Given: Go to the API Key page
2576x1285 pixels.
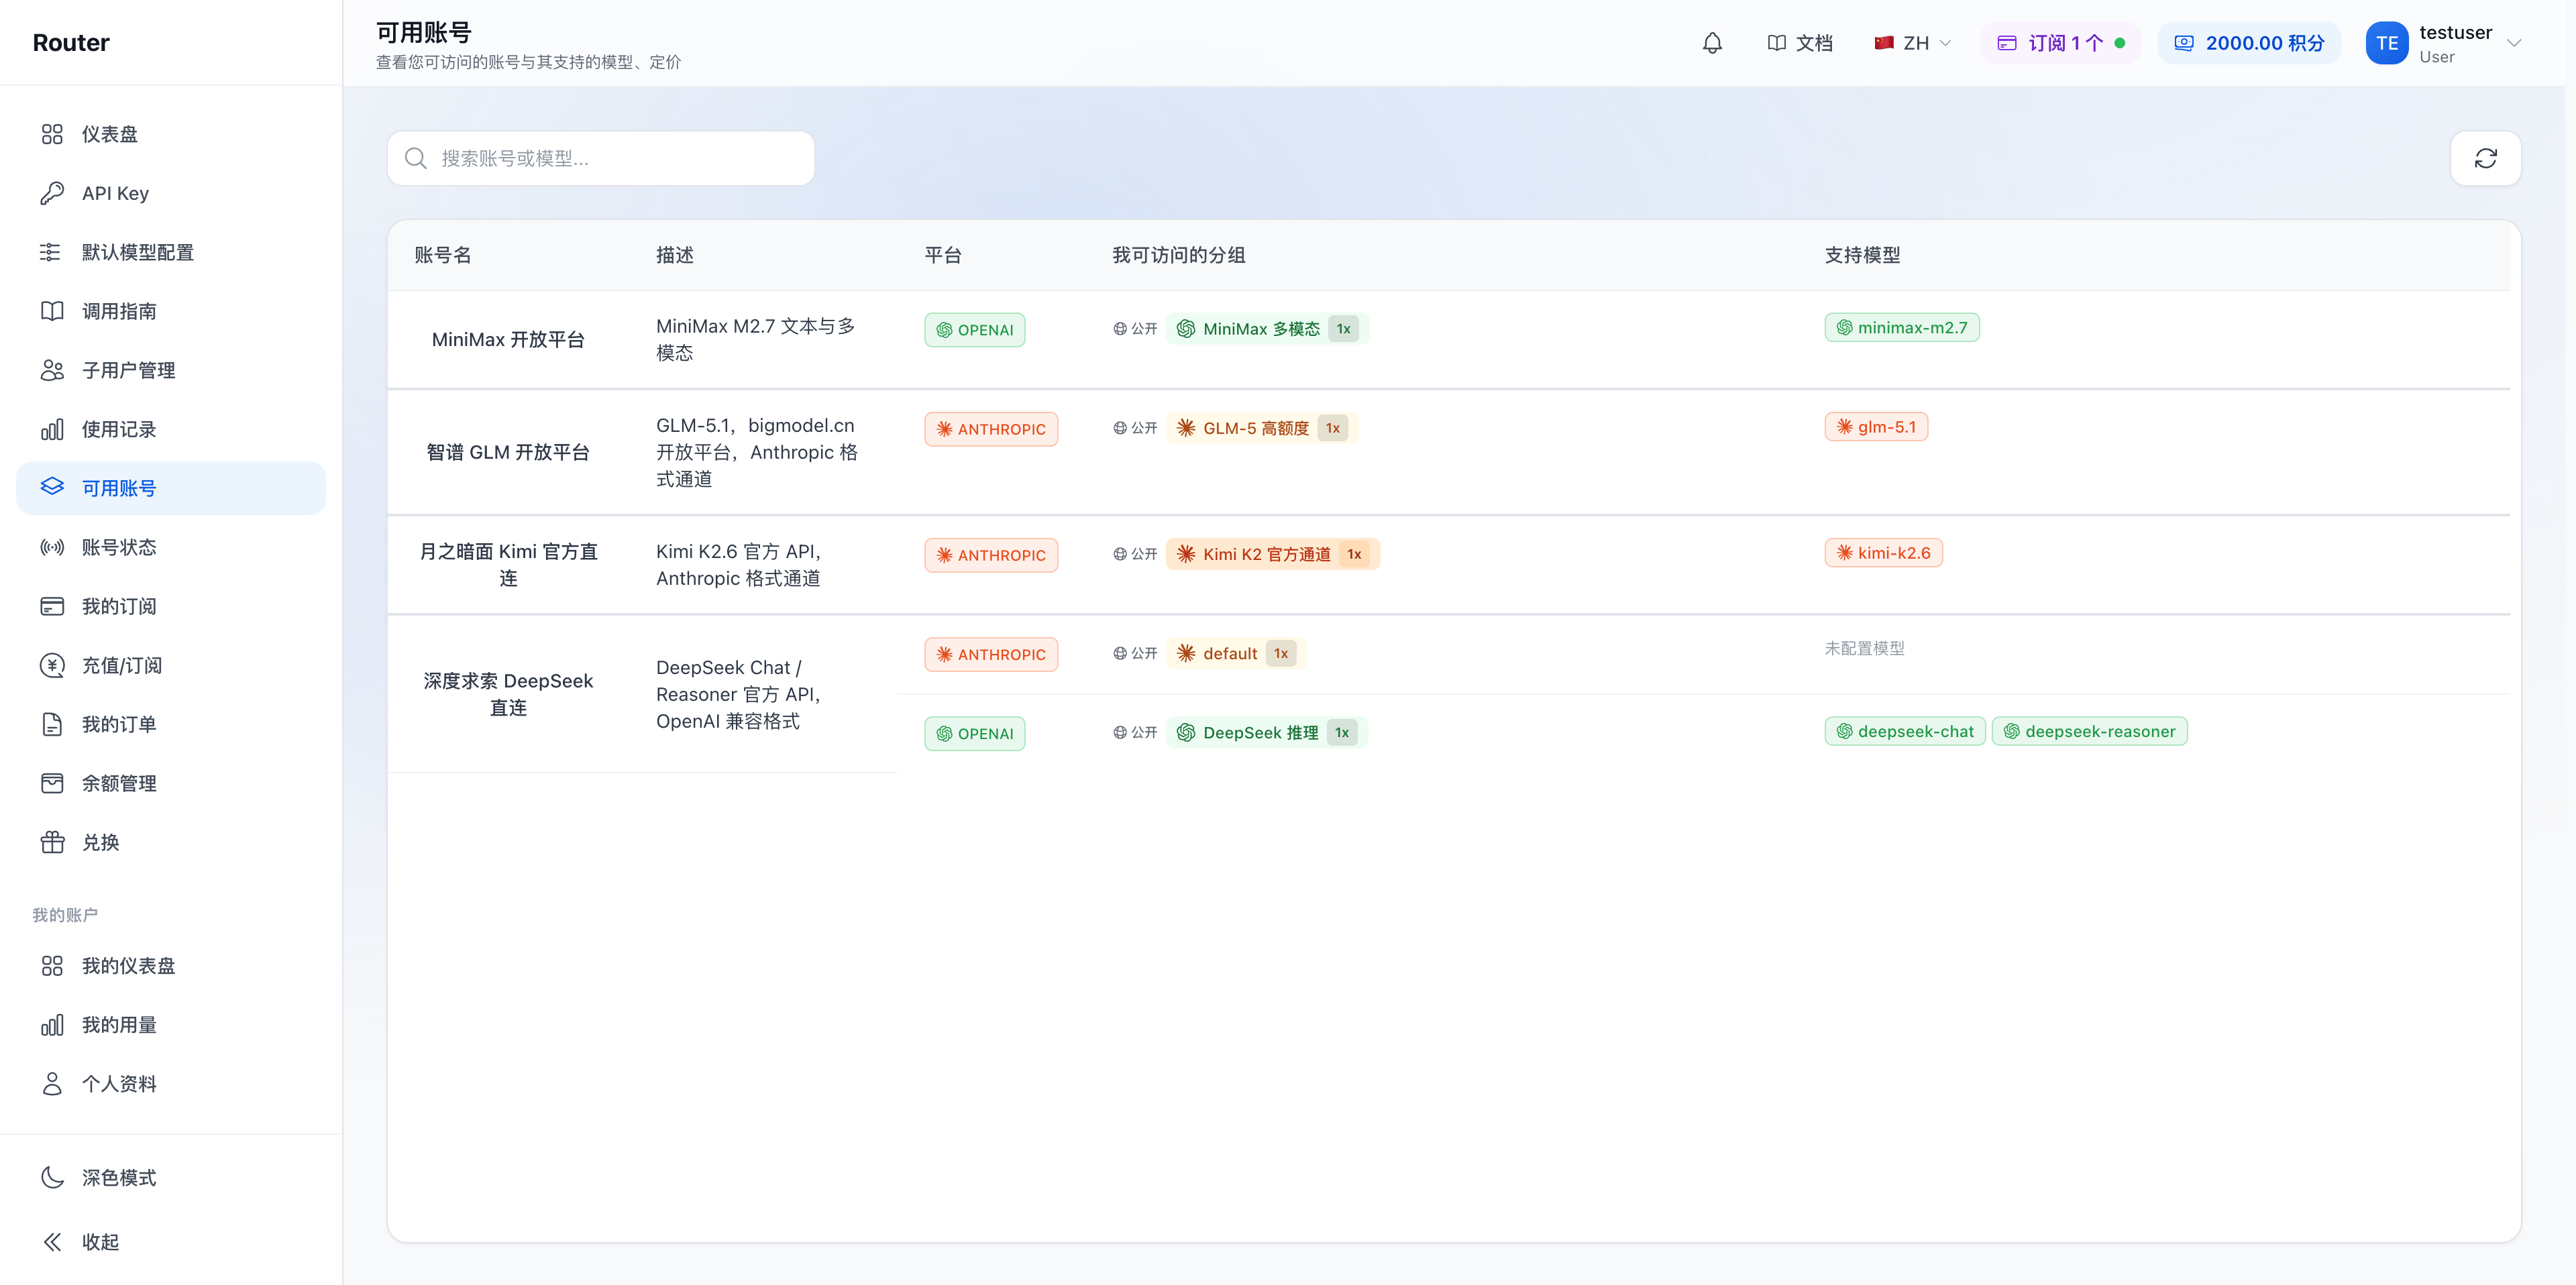Looking at the screenshot, I should [171, 193].
